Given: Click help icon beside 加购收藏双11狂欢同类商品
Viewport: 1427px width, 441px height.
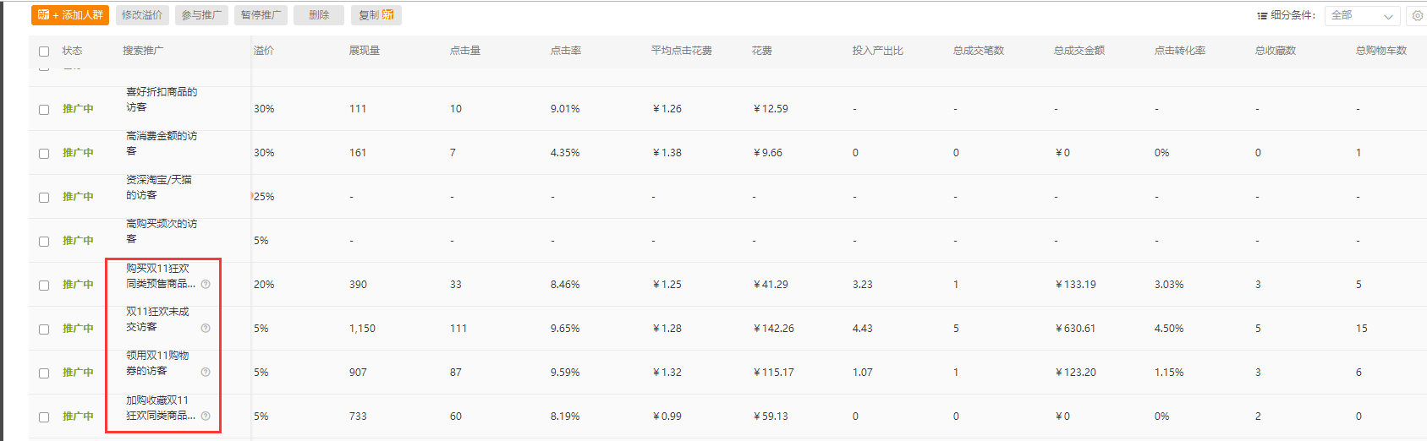Looking at the screenshot, I should tap(206, 416).
